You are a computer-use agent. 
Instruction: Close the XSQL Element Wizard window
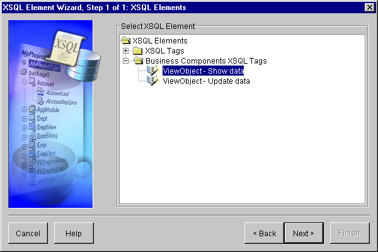point(369,8)
